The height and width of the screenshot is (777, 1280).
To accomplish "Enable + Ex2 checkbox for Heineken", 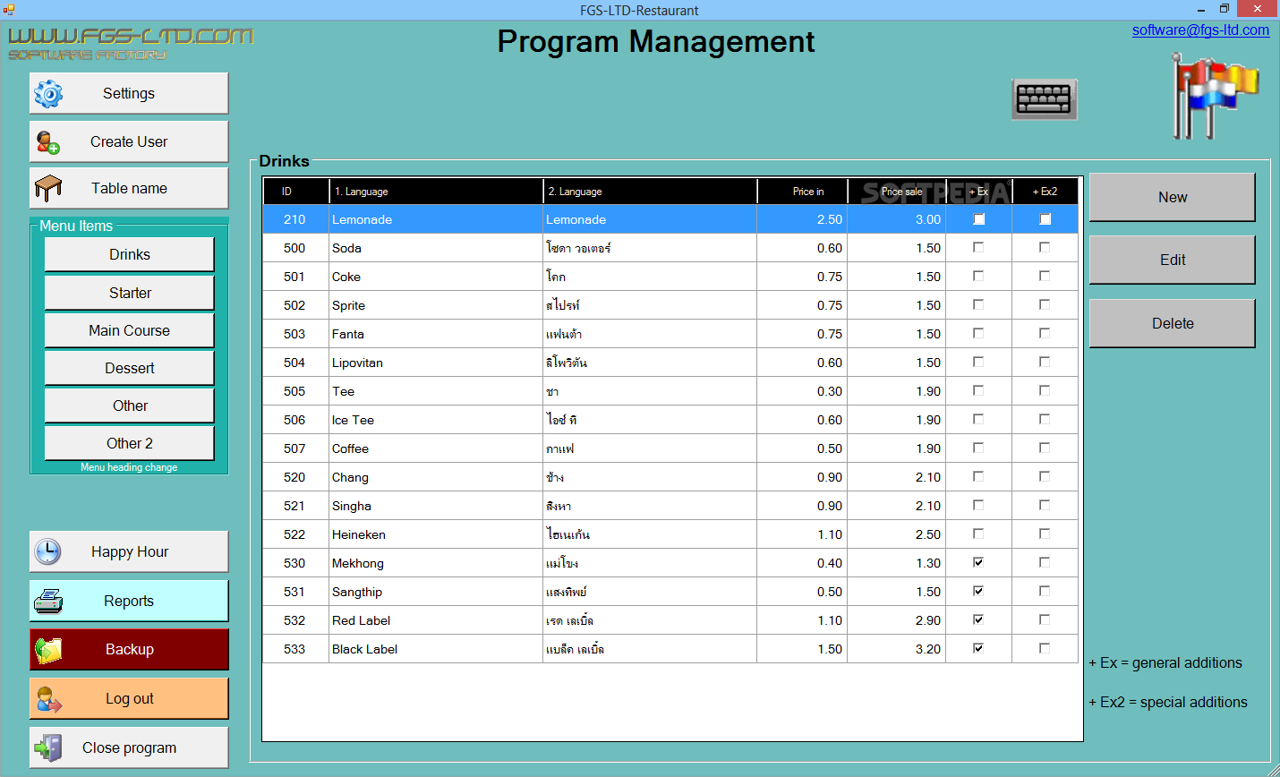I will click(x=1045, y=534).
